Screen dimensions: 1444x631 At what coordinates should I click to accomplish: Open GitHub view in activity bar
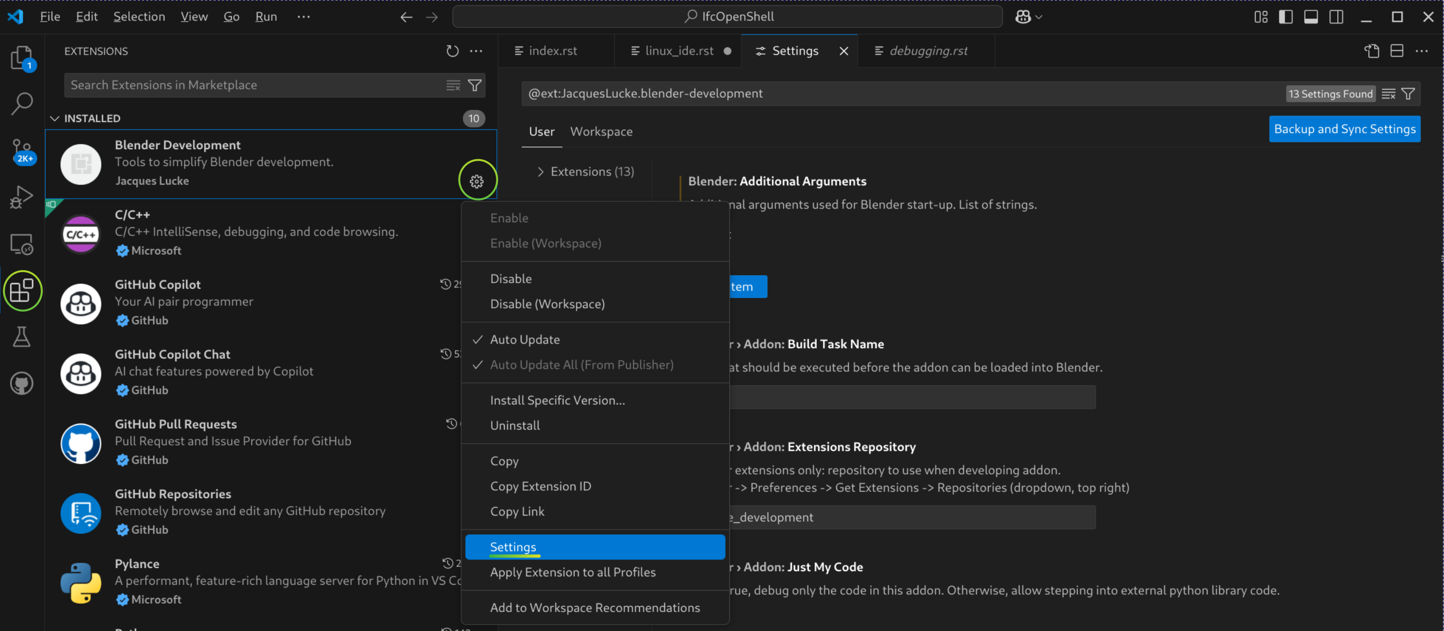click(x=22, y=384)
